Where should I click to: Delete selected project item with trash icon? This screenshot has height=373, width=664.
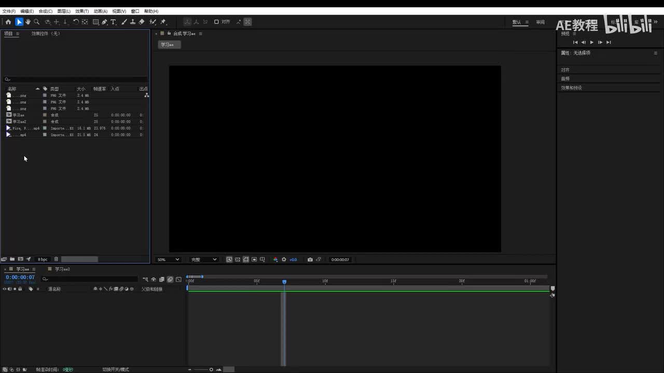pos(56,259)
